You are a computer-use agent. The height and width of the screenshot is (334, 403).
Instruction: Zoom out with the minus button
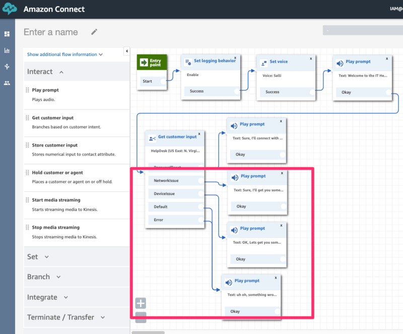pos(141,317)
